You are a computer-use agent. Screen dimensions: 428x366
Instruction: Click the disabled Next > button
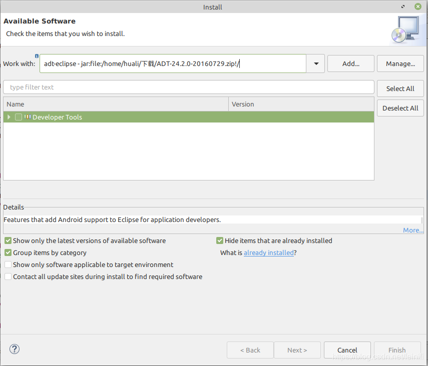click(x=297, y=350)
